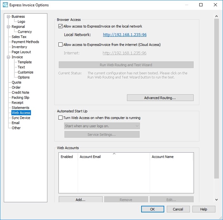The height and width of the screenshot is (220, 223).
Task: Cancel the options dialog
Action: click(x=178, y=209)
